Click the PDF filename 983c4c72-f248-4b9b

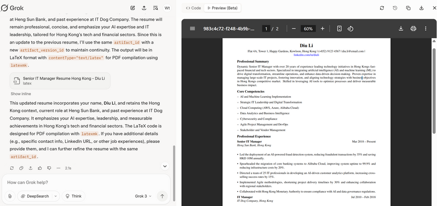(x=229, y=29)
